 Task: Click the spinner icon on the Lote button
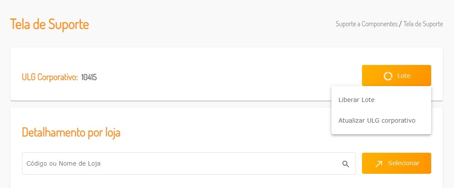(388, 76)
